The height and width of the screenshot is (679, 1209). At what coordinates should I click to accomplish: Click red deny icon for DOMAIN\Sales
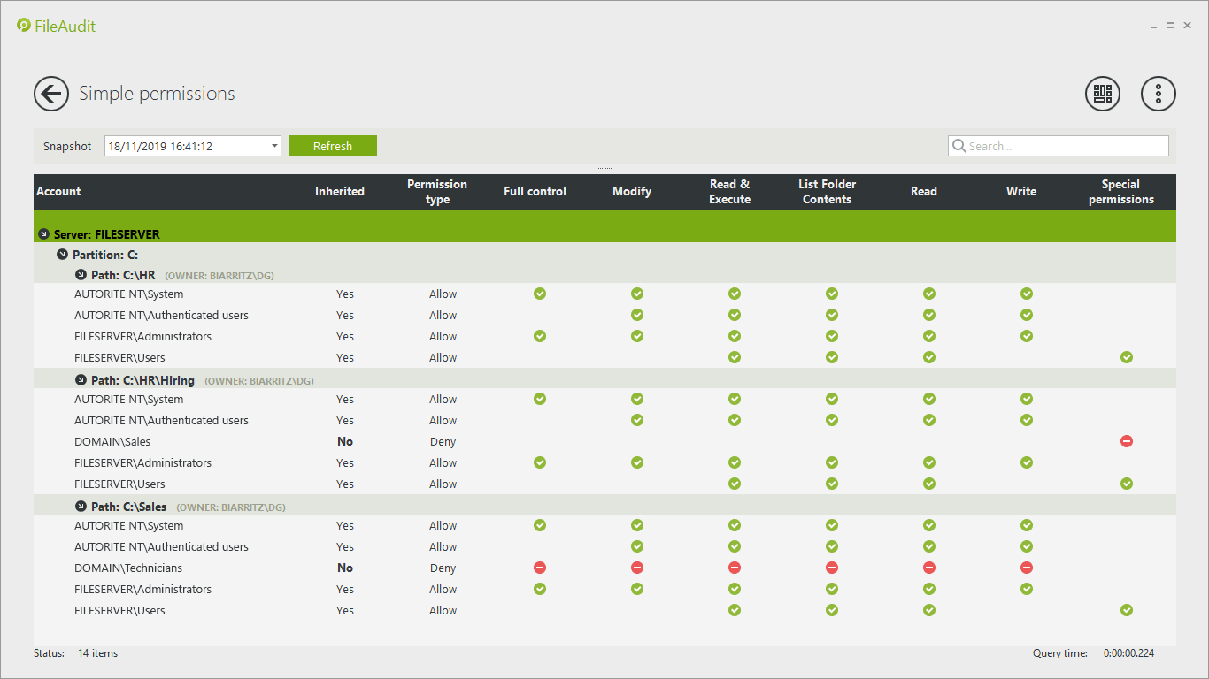pos(1126,441)
